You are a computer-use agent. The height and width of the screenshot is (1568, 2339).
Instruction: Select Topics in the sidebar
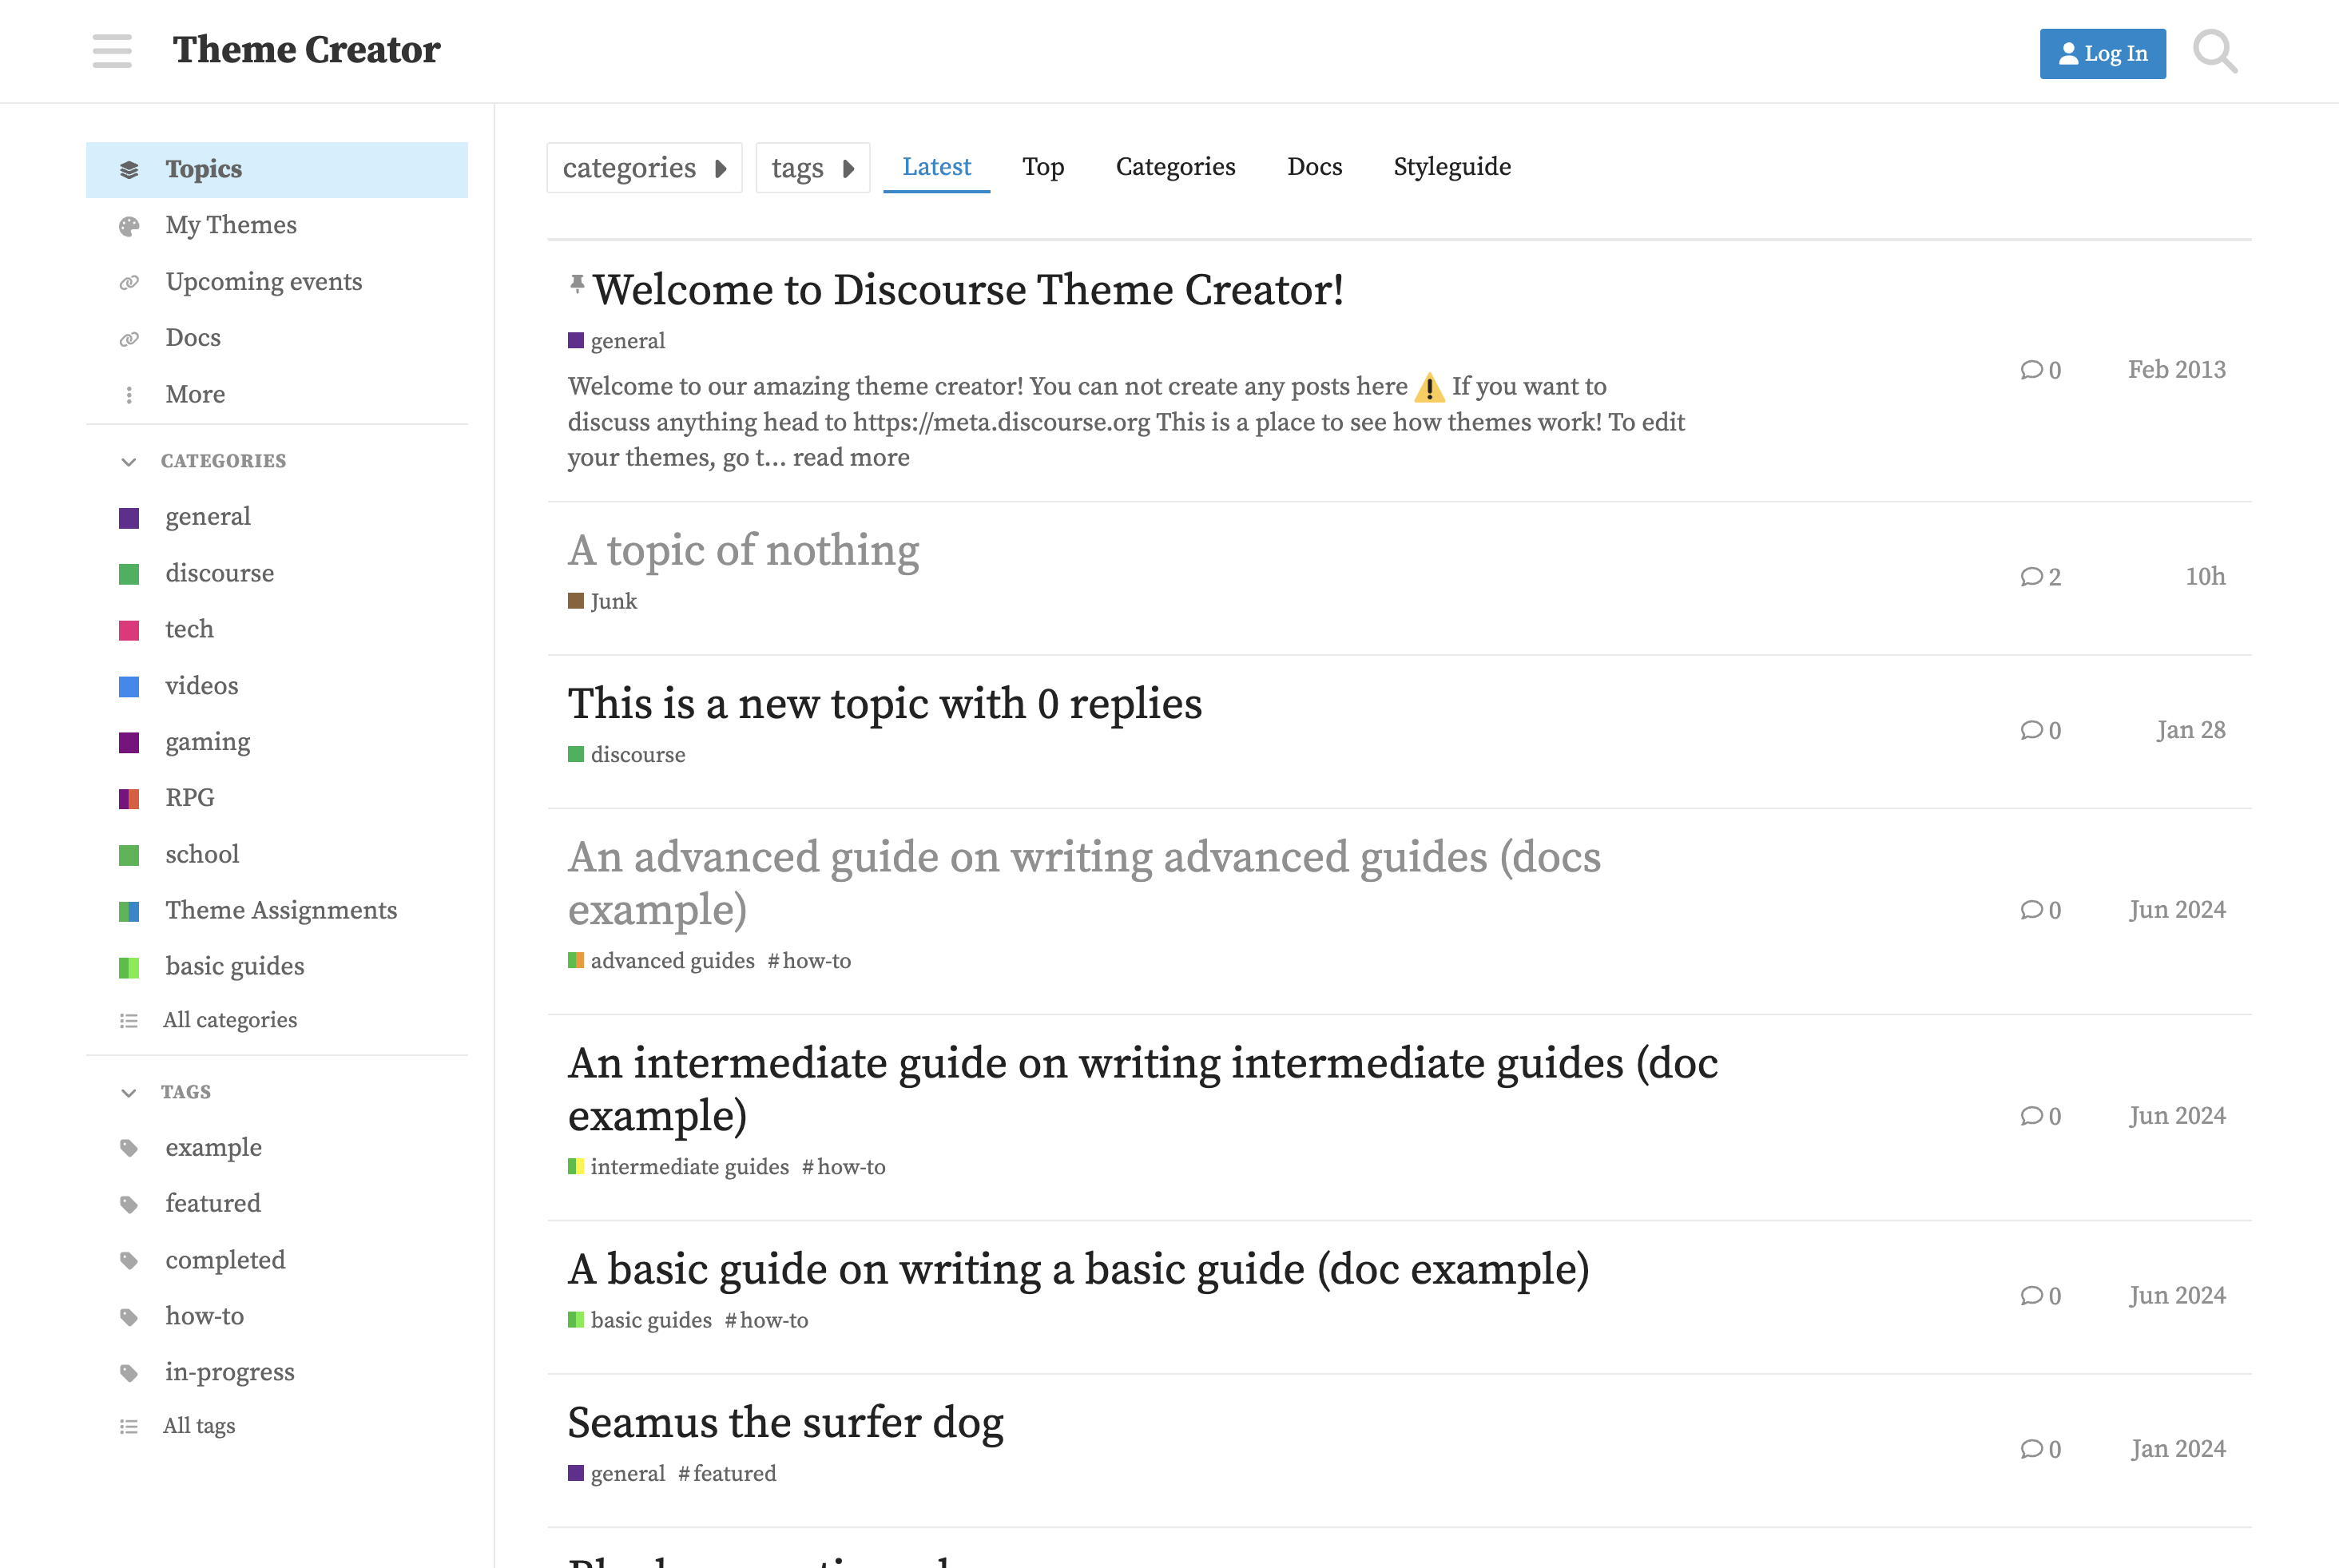(276, 170)
